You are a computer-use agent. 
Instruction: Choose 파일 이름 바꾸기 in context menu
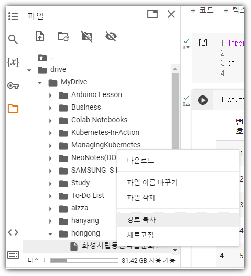click(x=178, y=183)
